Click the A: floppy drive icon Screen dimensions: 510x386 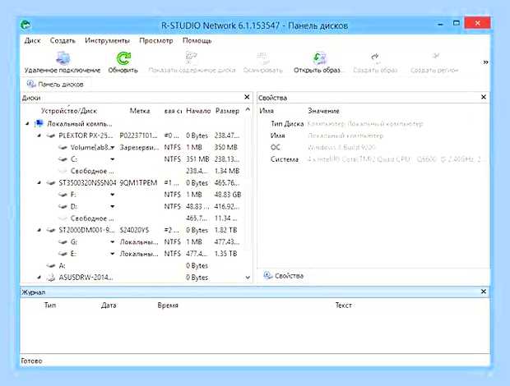click(x=50, y=266)
